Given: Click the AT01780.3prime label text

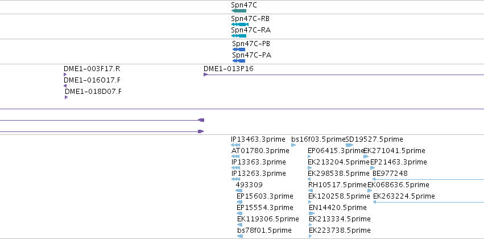Looking at the screenshot, I should 260,151.
